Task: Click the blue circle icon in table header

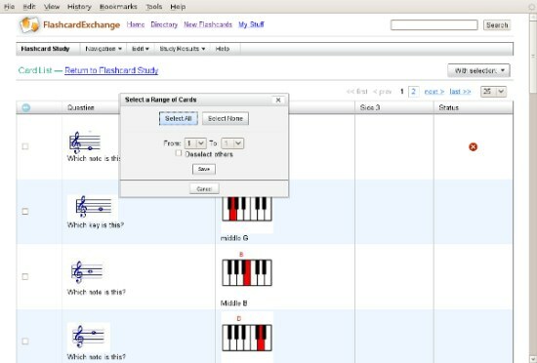Action: click(x=26, y=107)
